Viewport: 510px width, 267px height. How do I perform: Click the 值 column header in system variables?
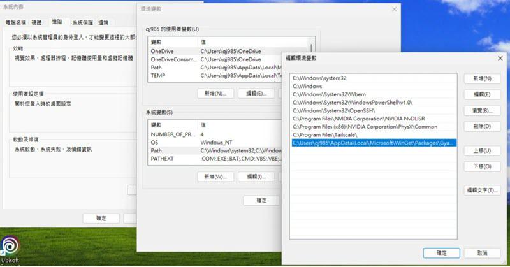[240, 125]
